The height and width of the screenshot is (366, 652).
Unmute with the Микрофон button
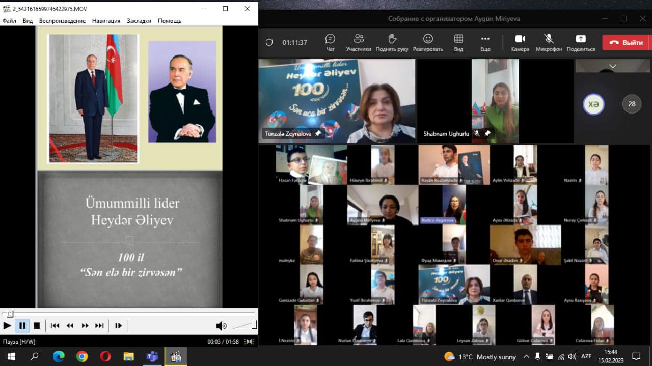point(549,42)
